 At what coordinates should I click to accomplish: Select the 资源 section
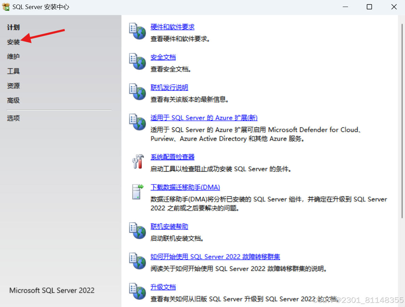point(13,86)
